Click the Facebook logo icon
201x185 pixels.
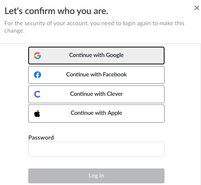tap(37, 75)
